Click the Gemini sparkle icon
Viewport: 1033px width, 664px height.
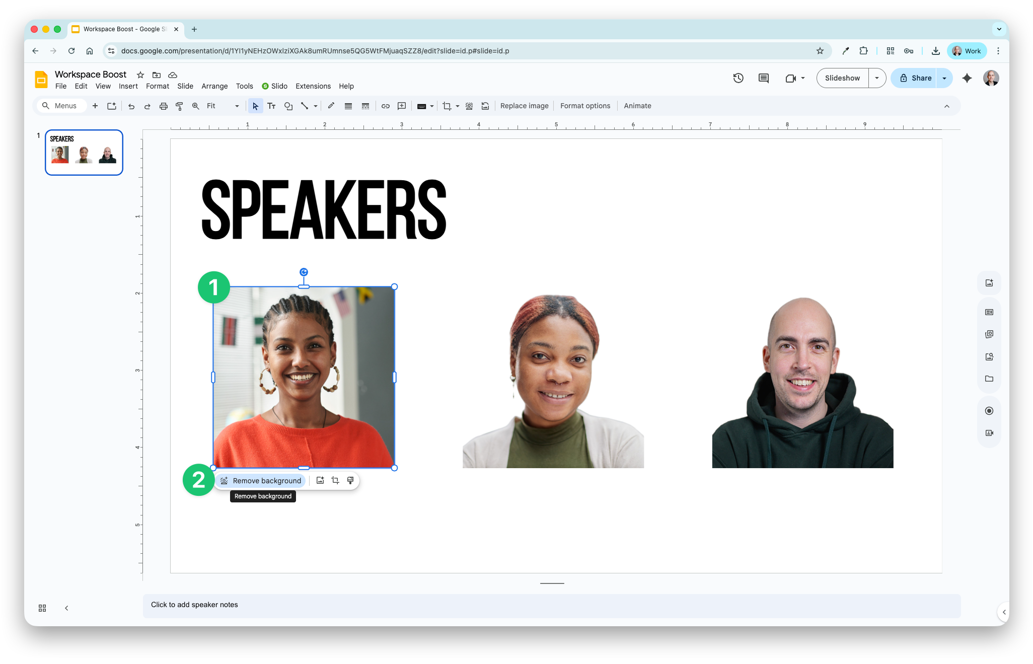tap(967, 78)
